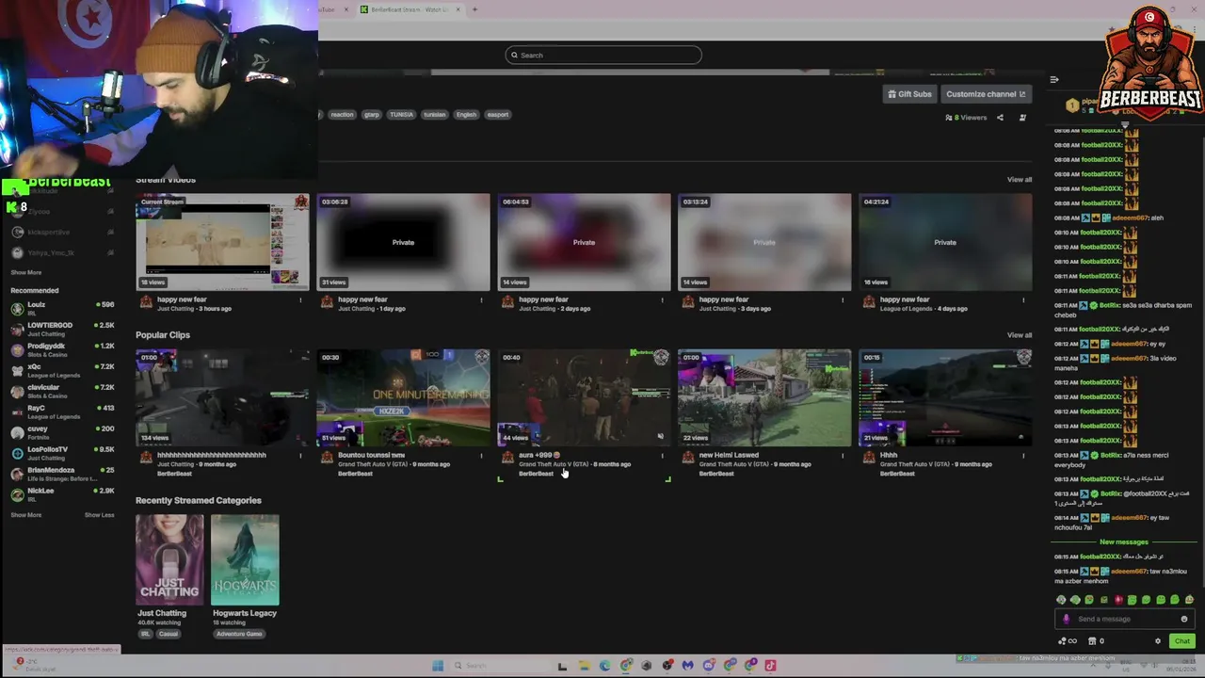Play the Hhhh clip thumbnail
The width and height of the screenshot is (1205, 678).
[x=945, y=397]
